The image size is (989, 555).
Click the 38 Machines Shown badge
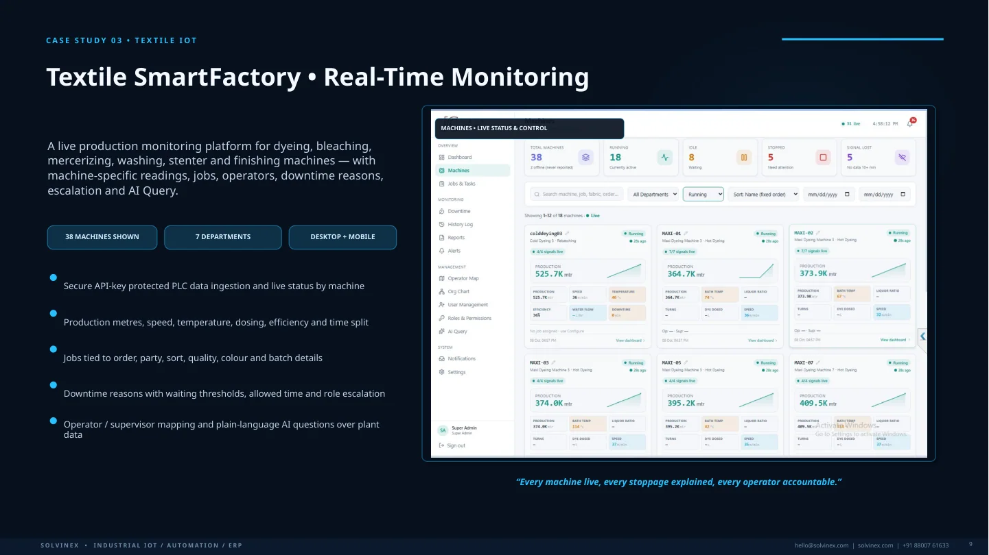click(102, 237)
